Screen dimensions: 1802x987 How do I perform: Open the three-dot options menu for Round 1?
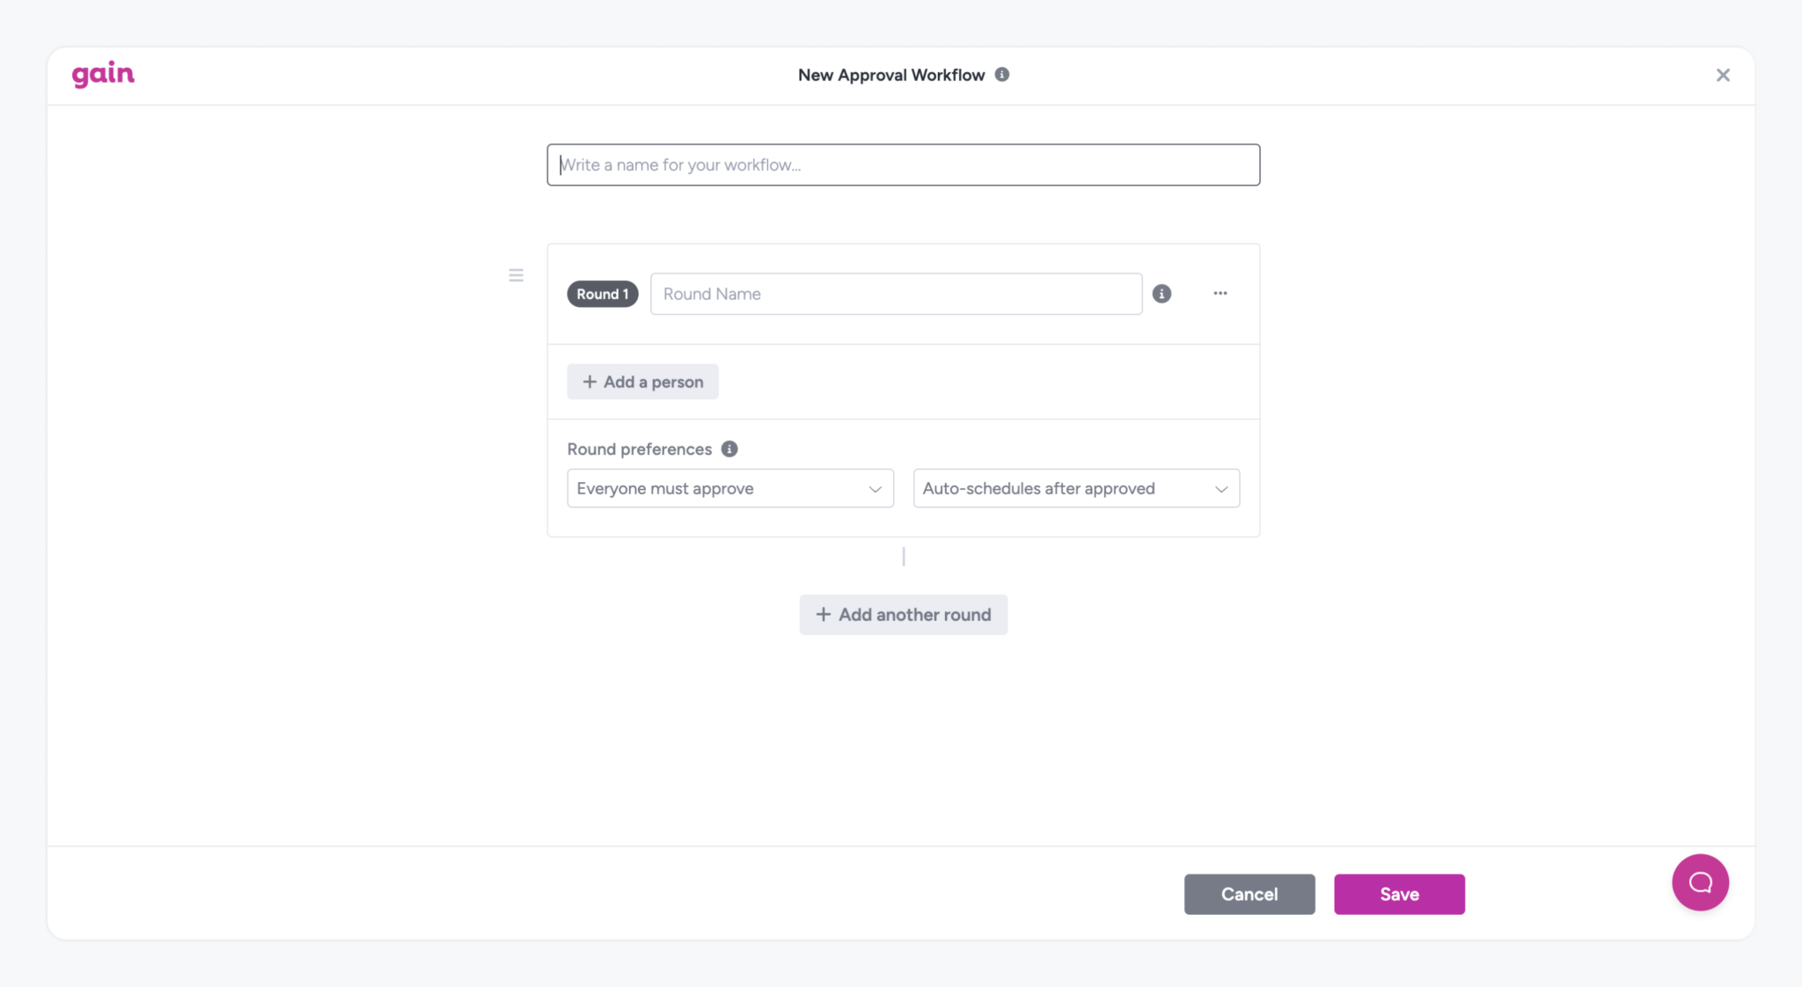1220,294
